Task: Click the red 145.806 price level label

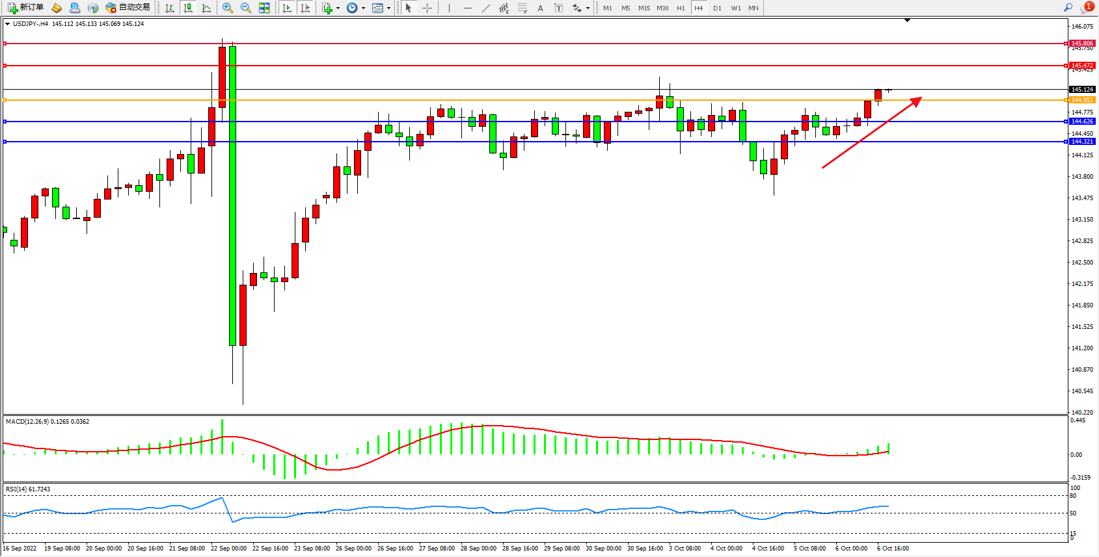Action: (1082, 44)
